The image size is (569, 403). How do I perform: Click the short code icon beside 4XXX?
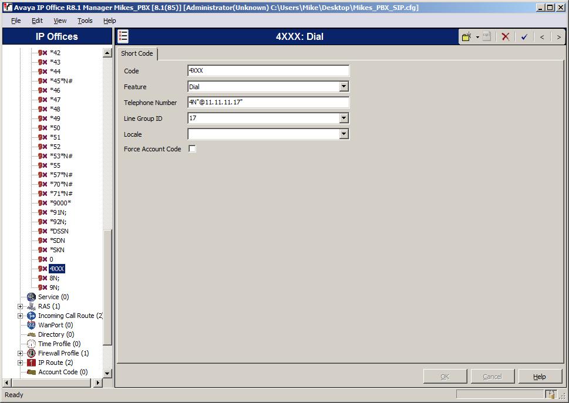pyautogui.click(x=42, y=269)
